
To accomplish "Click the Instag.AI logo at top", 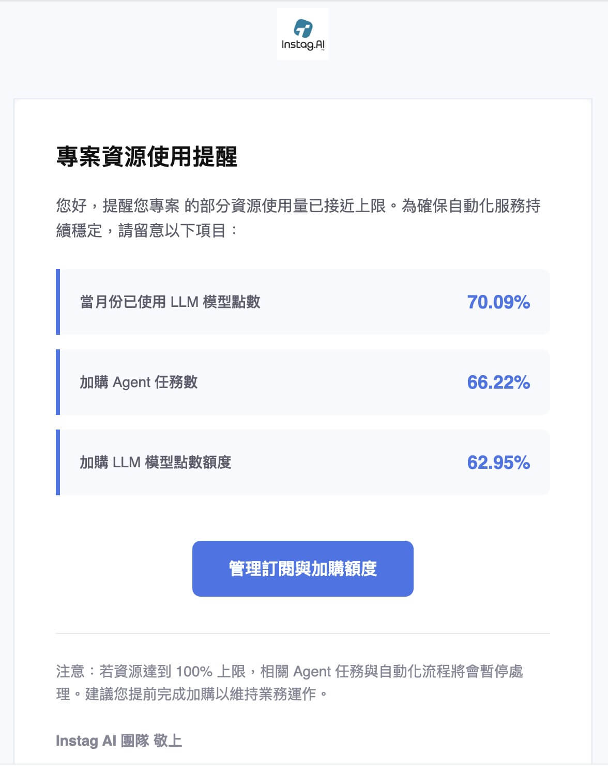I will [x=303, y=35].
